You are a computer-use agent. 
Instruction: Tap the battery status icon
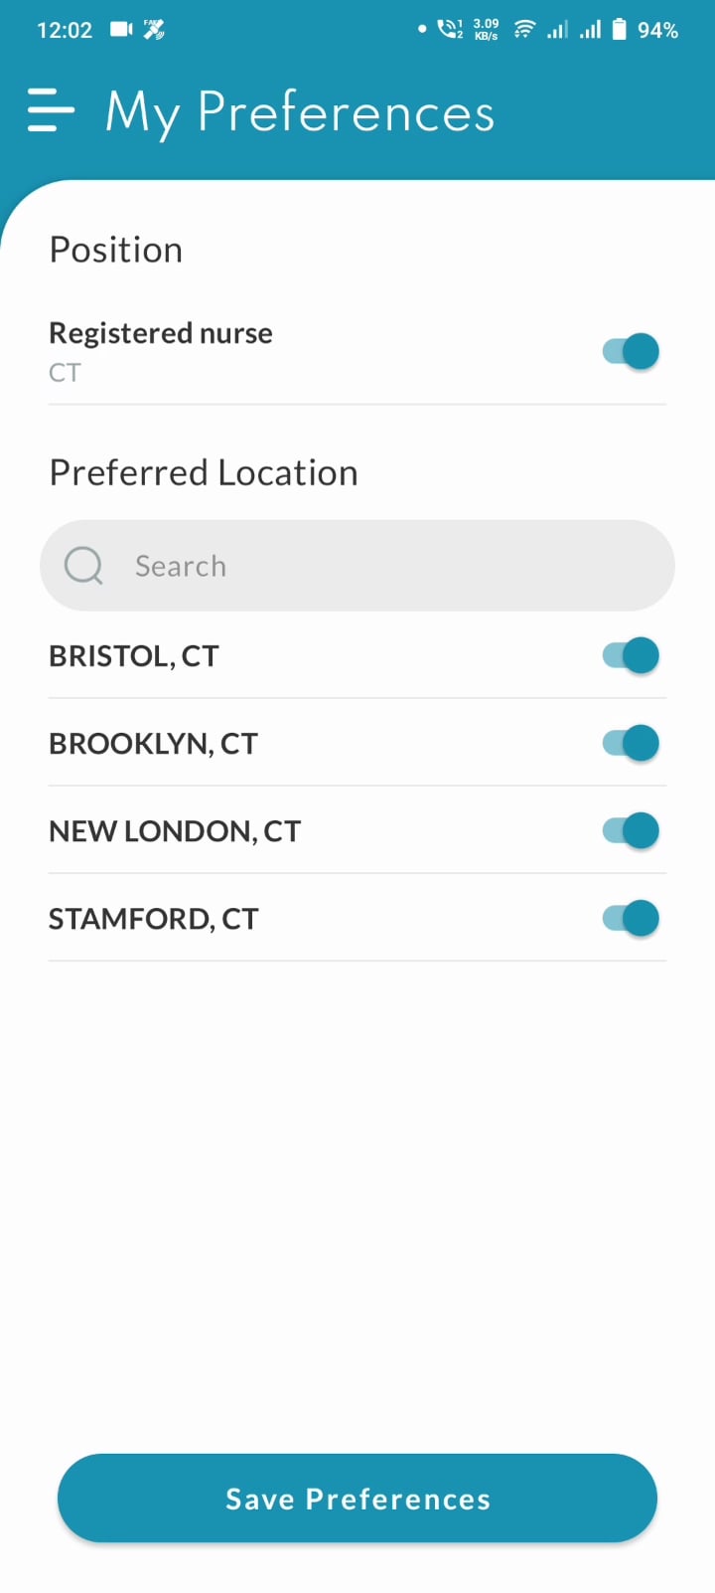(x=619, y=29)
